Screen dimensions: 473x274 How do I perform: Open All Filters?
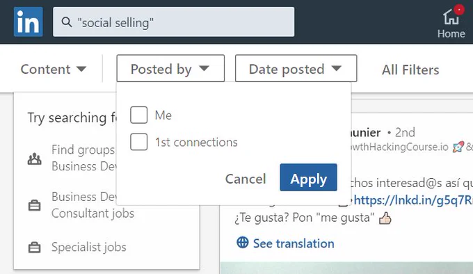coord(410,70)
